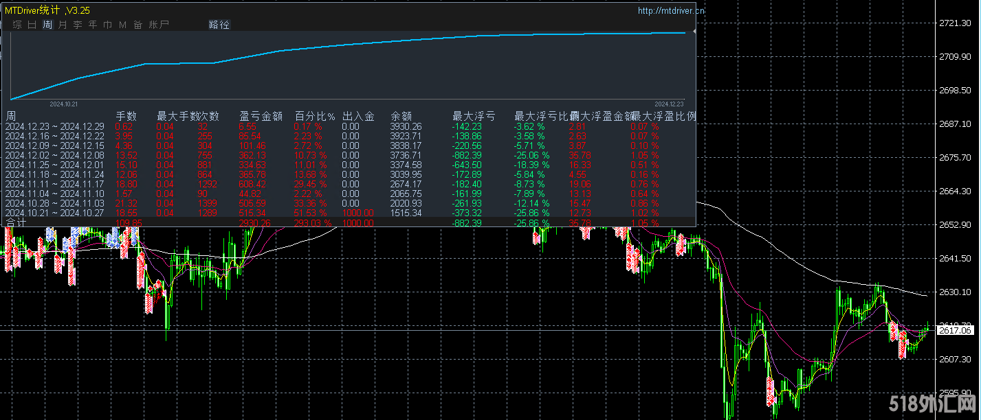This screenshot has height=420, width=981.
Task: Click the 最大浮亏 column header
Action: pos(473,117)
